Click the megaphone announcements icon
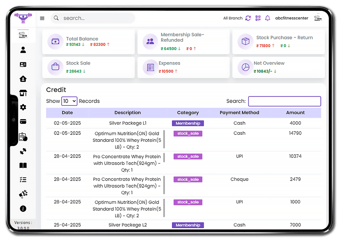The height and width of the screenshot is (240, 343). (23, 195)
